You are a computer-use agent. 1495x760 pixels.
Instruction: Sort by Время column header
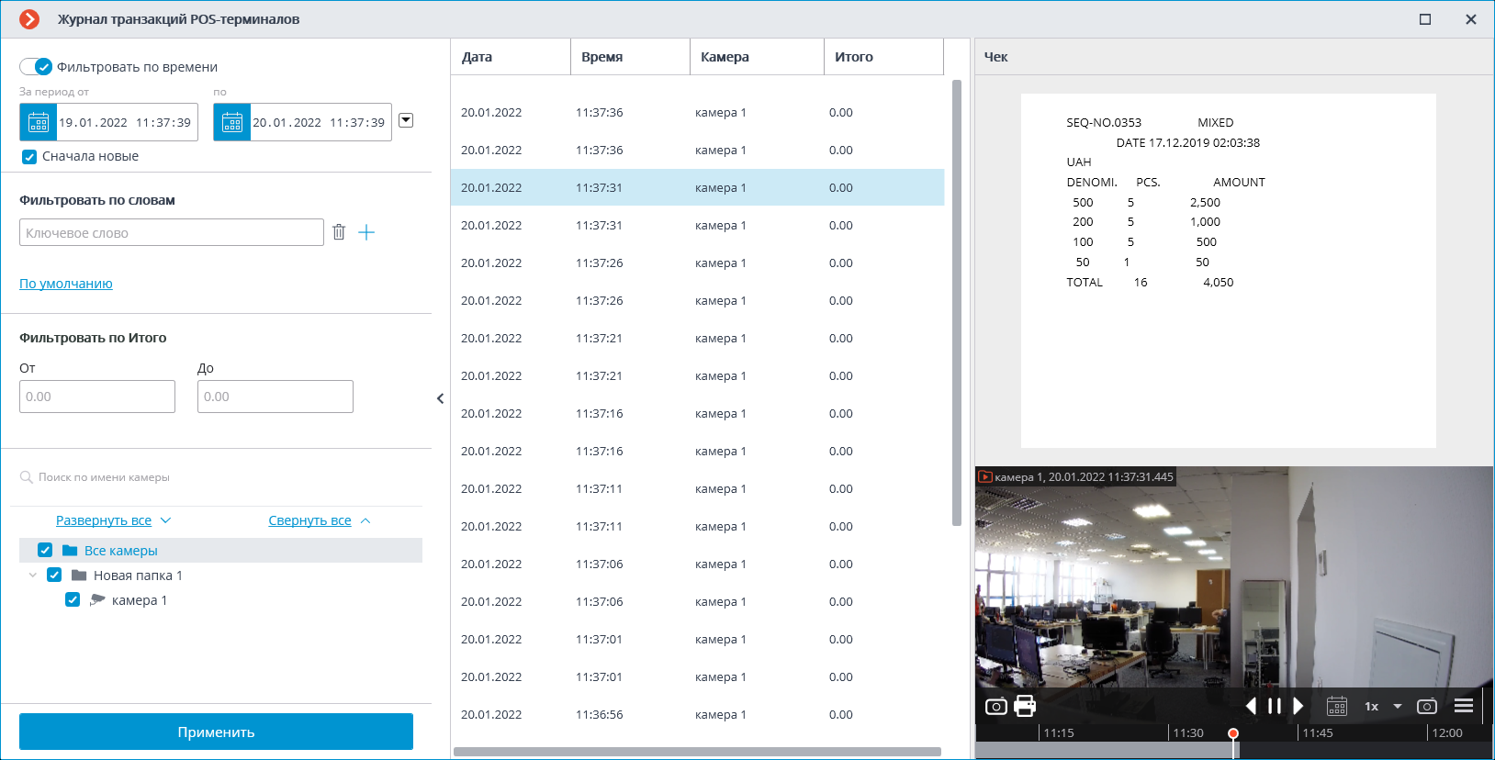630,56
